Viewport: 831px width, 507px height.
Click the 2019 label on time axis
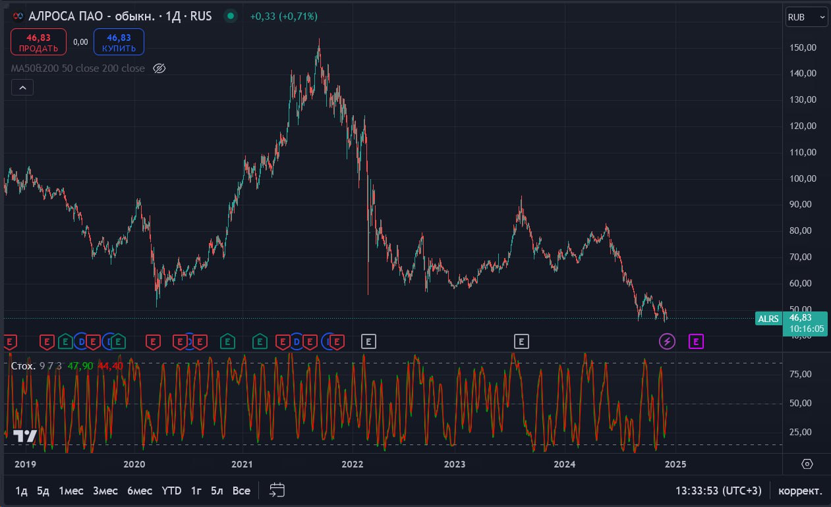point(25,464)
